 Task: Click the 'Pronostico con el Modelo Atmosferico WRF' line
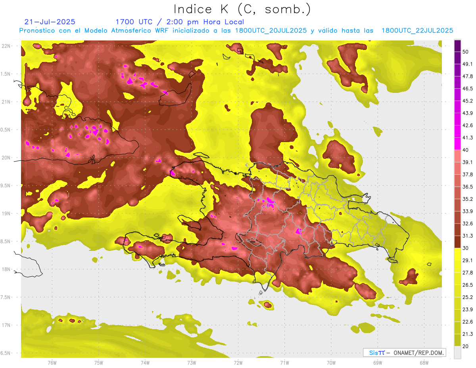pyautogui.click(x=236, y=31)
